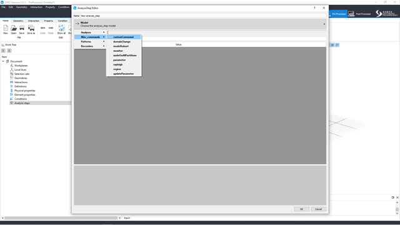Select Geometries in the work tree
Viewport: 400px width, 225px height.
(21, 78)
